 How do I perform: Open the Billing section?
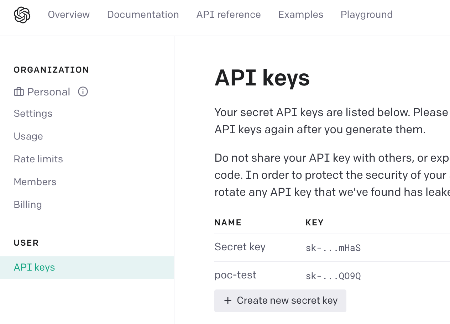click(x=28, y=205)
